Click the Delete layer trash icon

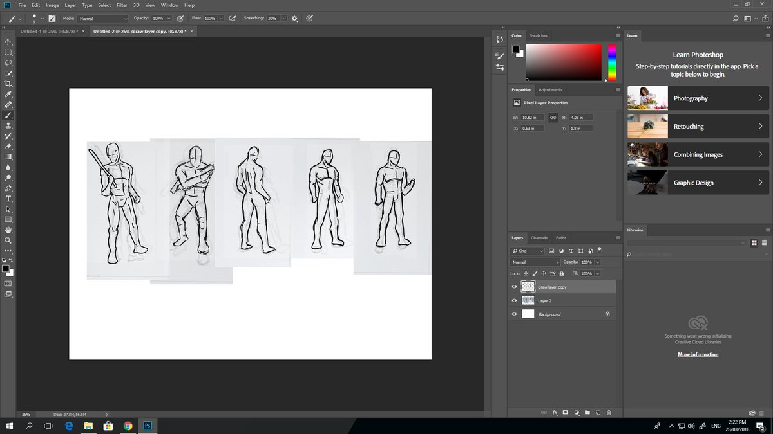609,412
